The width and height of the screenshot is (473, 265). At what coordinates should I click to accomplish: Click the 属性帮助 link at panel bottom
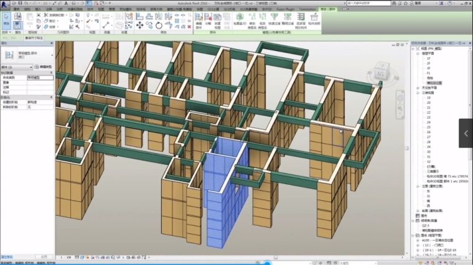tap(7, 256)
